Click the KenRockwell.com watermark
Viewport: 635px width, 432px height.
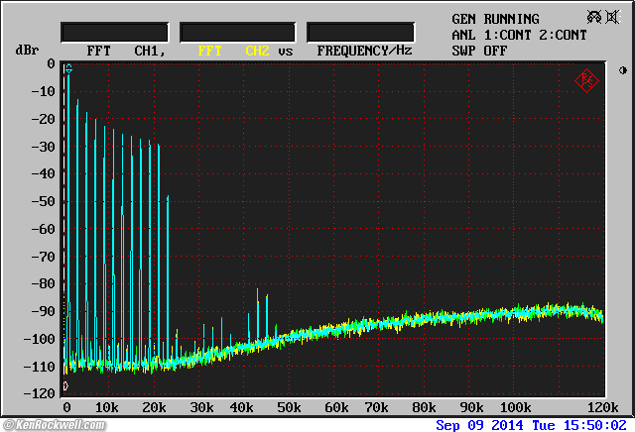[52, 425]
